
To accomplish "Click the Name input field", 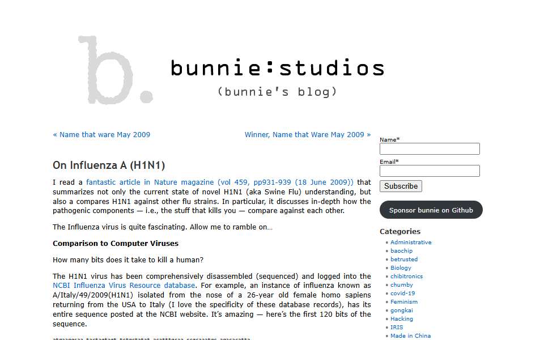I will point(430,149).
